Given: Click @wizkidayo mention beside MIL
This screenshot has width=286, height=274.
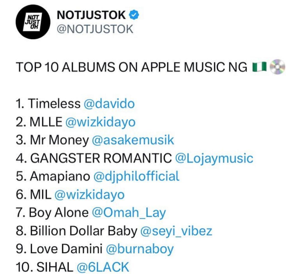Looking at the screenshot, I should click(x=89, y=195).
